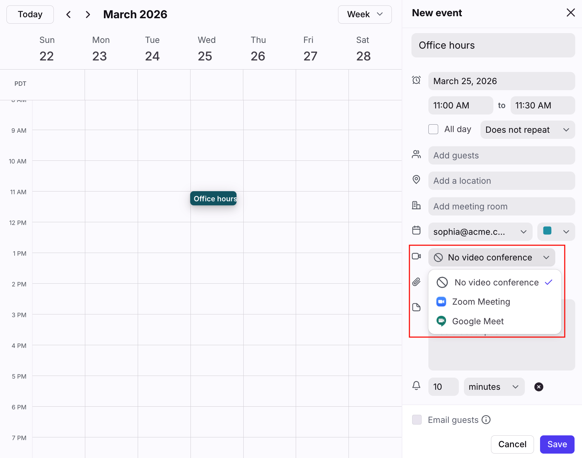Jump to Today in calendar
This screenshot has height=458, width=582.
30,15
